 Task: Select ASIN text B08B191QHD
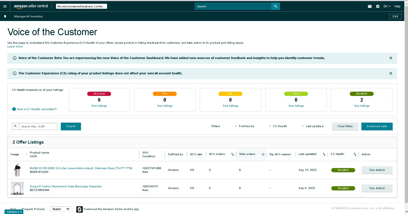[39, 172]
